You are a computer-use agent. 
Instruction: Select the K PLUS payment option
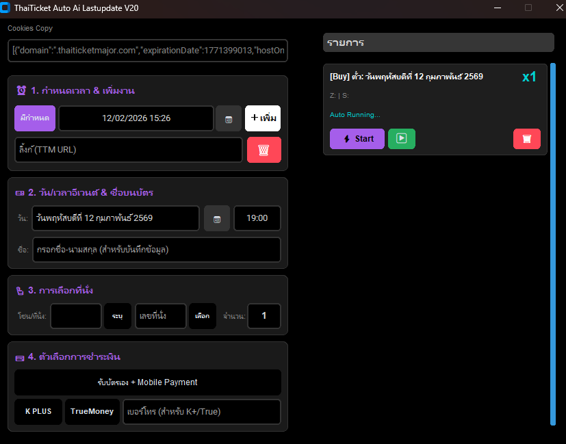pos(38,412)
